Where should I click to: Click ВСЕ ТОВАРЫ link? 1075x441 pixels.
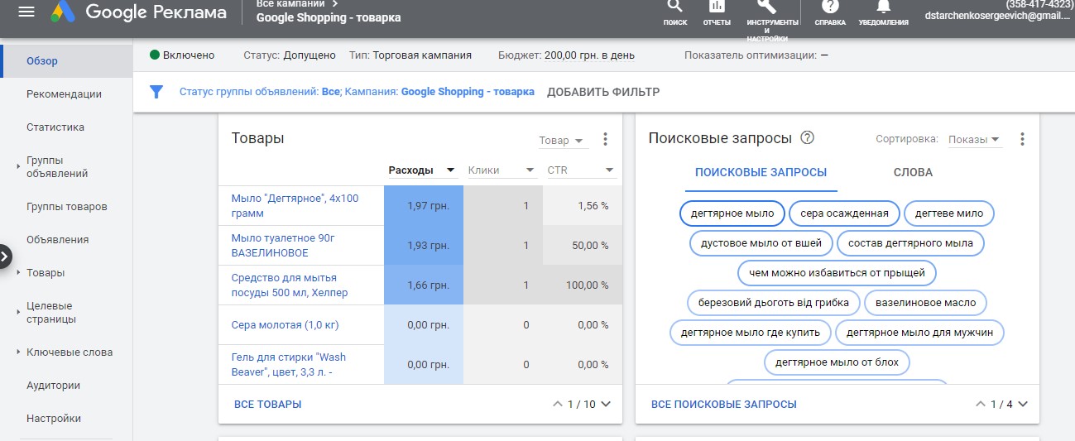pos(268,405)
